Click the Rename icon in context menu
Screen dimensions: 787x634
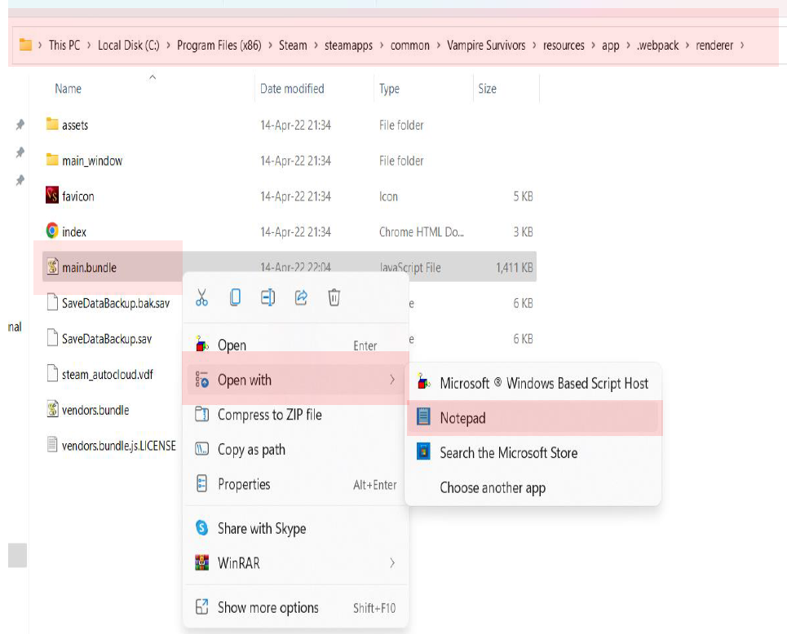268,297
